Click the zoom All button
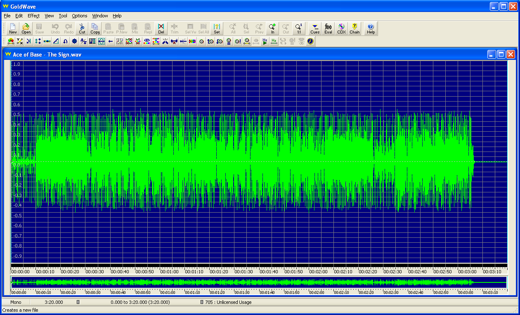Screen dimensions: 520x315 (233, 28)
